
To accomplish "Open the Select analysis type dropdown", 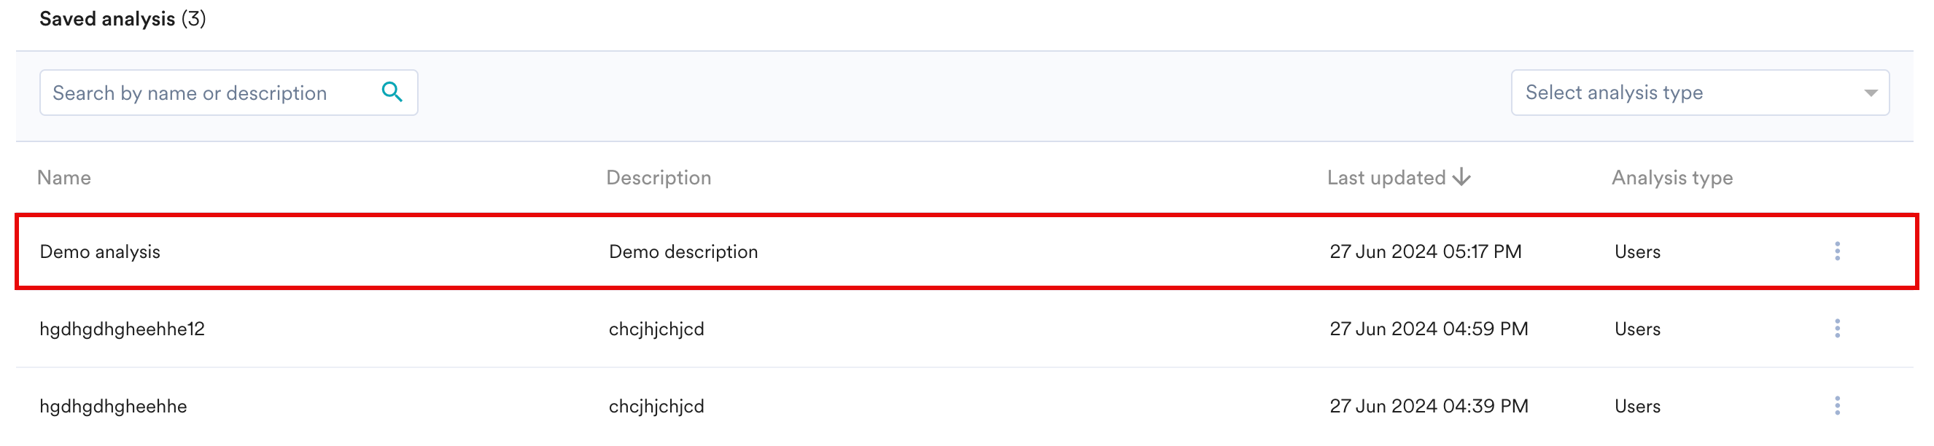I will point(1698,93).
